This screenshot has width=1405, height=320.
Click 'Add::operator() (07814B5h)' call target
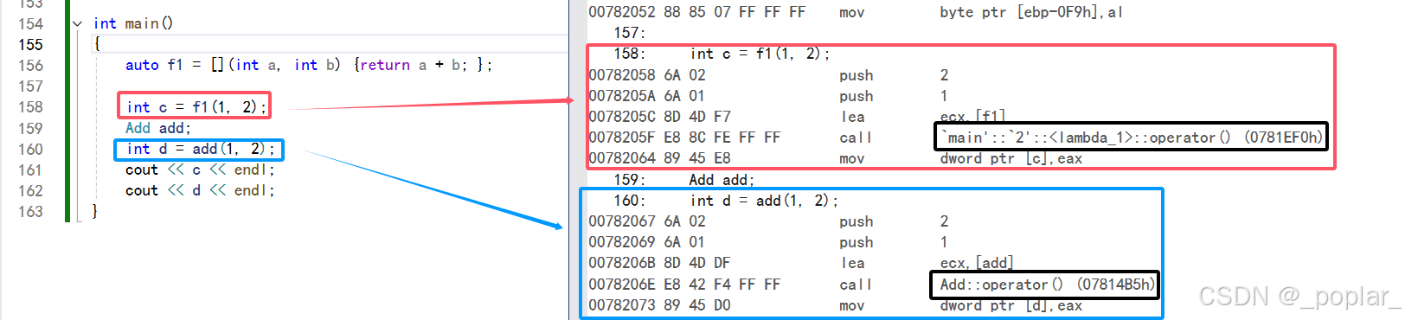click(1047, 285)
